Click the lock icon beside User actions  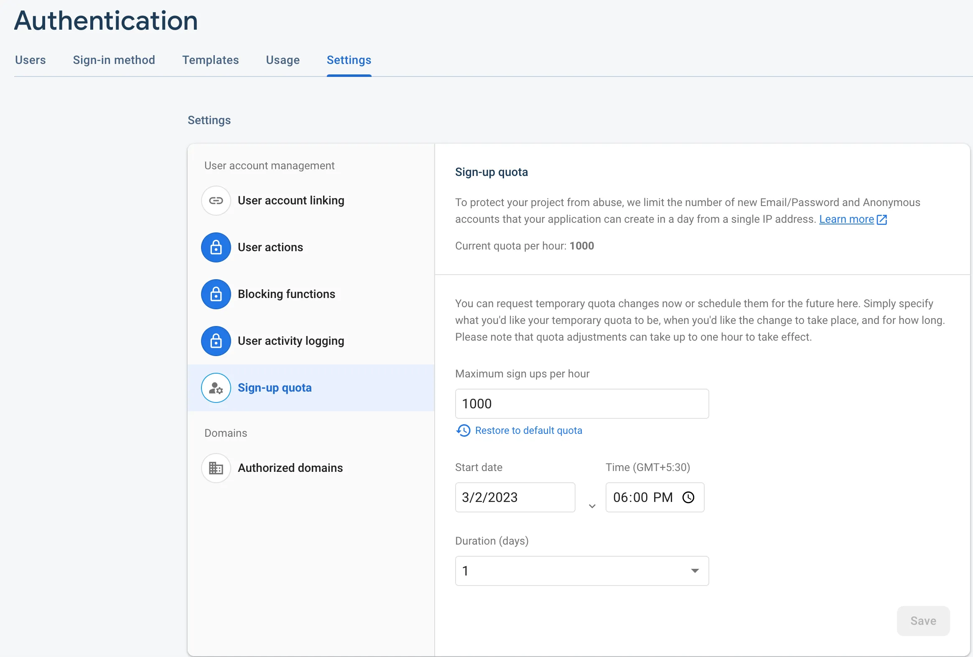point(216,247)
